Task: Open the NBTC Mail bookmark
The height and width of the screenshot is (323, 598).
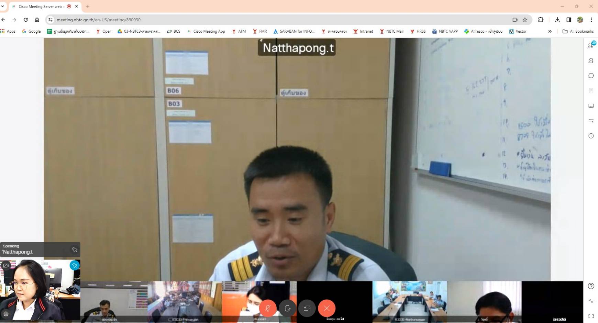Action: click(391, 31)
